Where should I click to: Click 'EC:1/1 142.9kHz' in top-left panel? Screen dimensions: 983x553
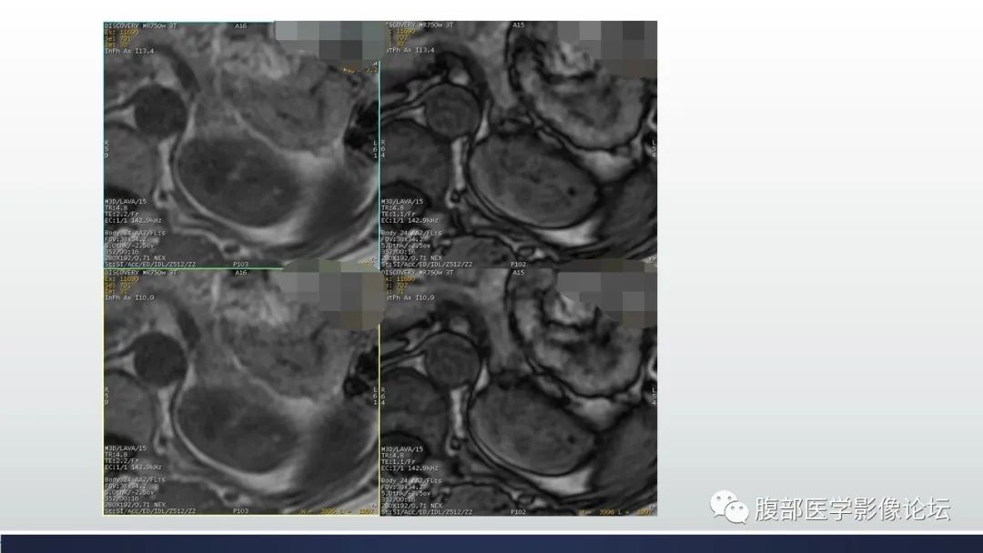pos(133,220)
